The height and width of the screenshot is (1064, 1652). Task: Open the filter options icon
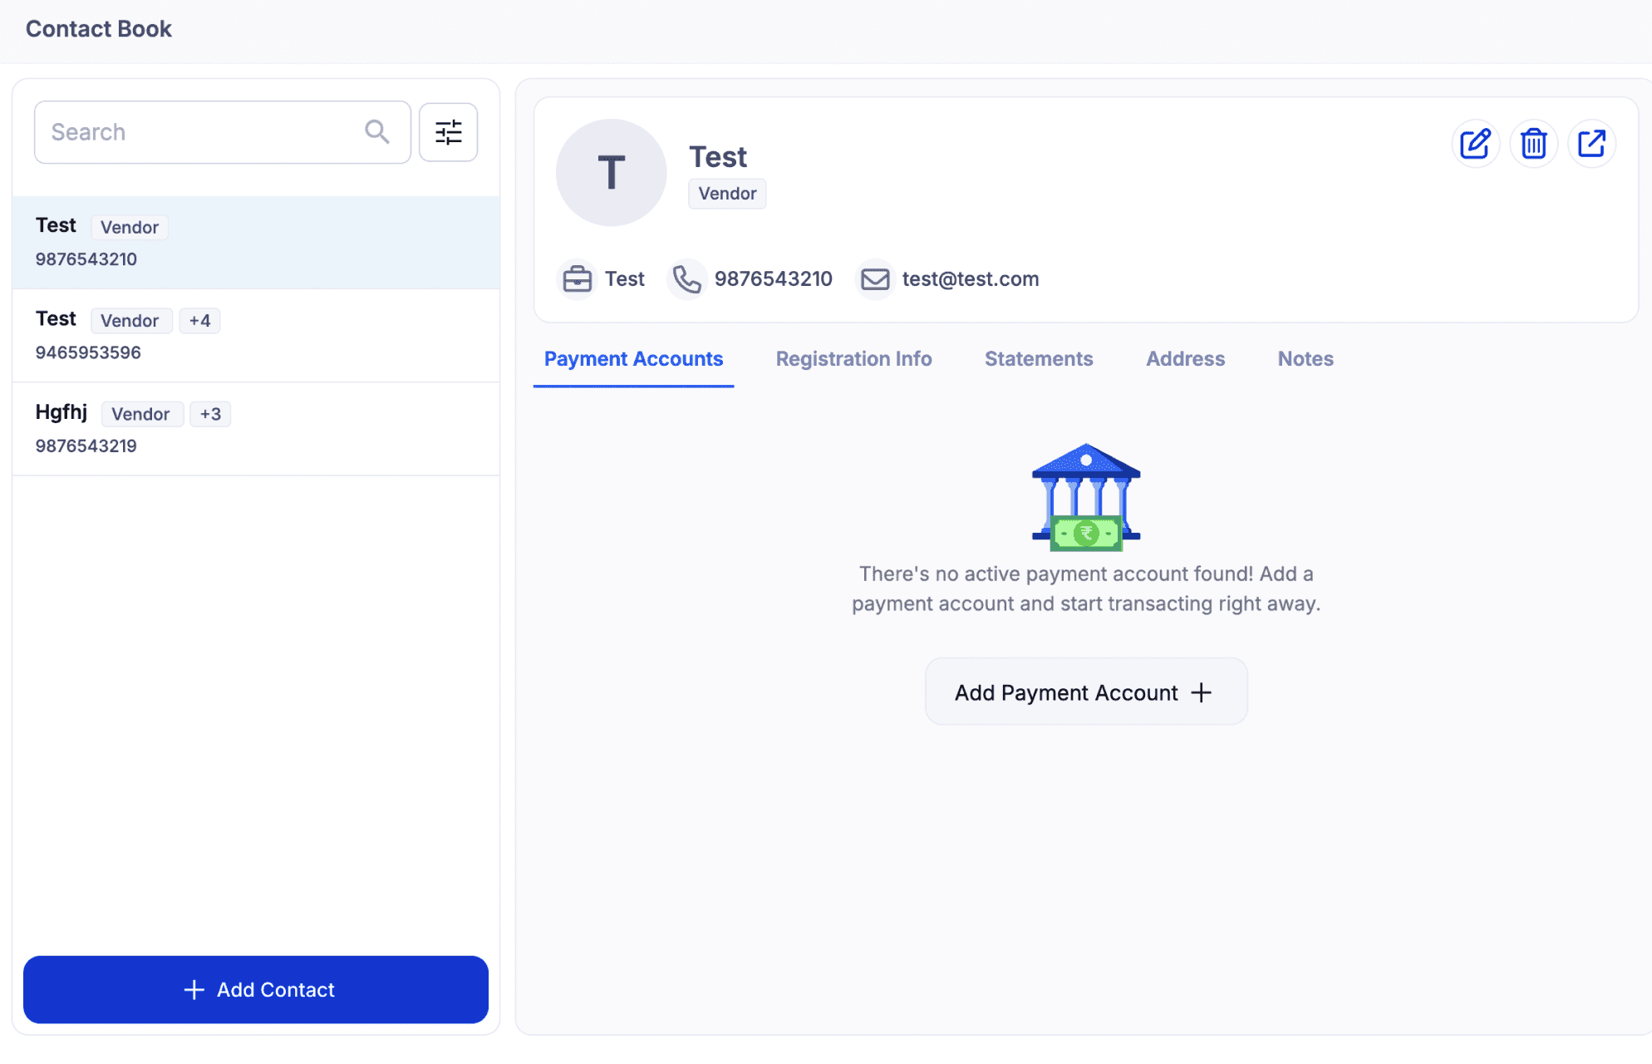click(x=448, y=132)
